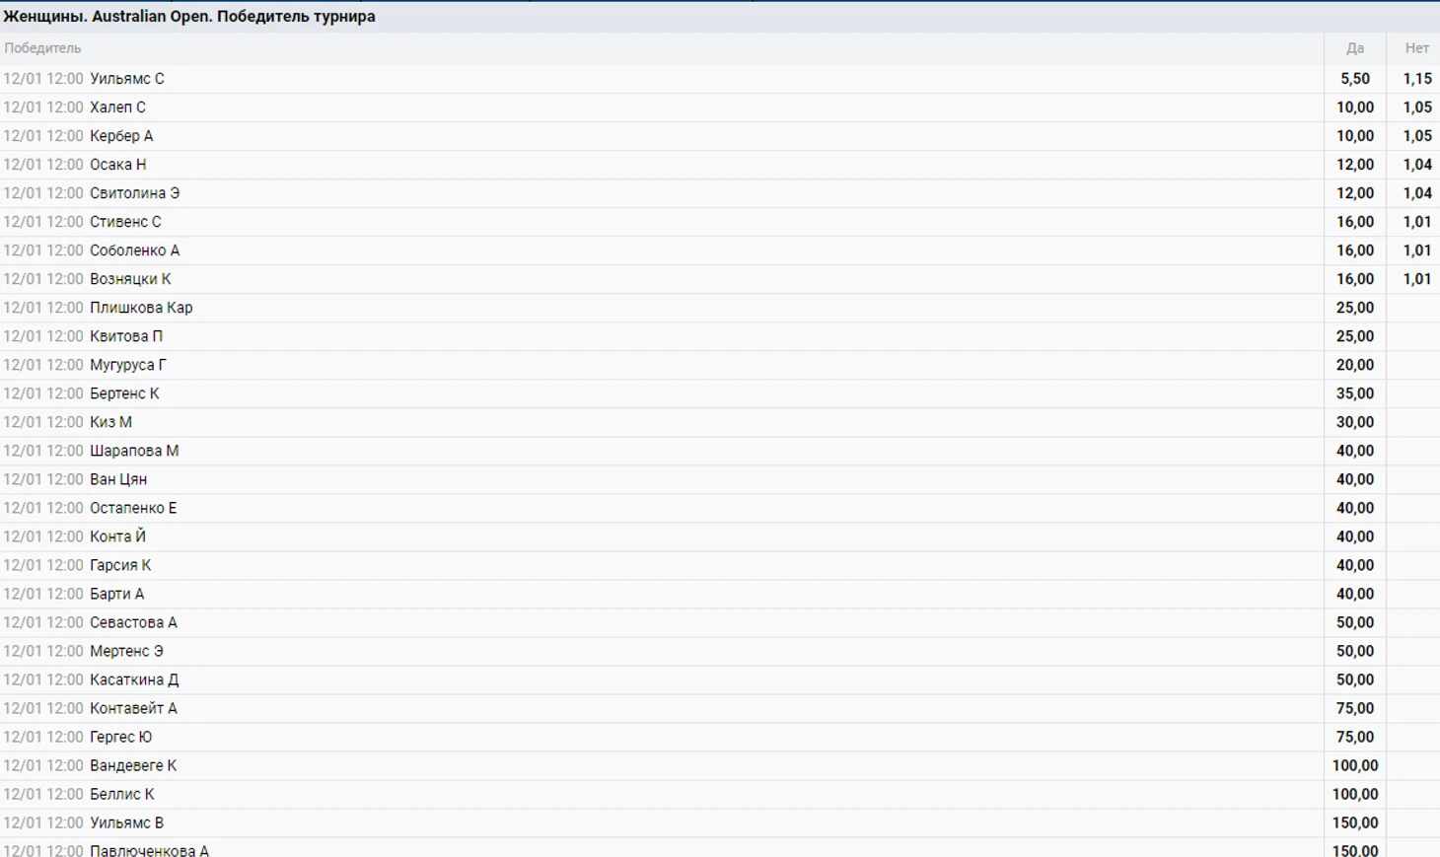Image resolution: width=1440 pixels, height=857 pixels.
Task: Open the Мугуруса Г entry
Action: tap(128, 365)
